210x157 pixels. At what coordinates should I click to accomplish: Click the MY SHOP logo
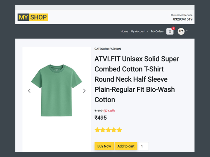coord(33,17)
